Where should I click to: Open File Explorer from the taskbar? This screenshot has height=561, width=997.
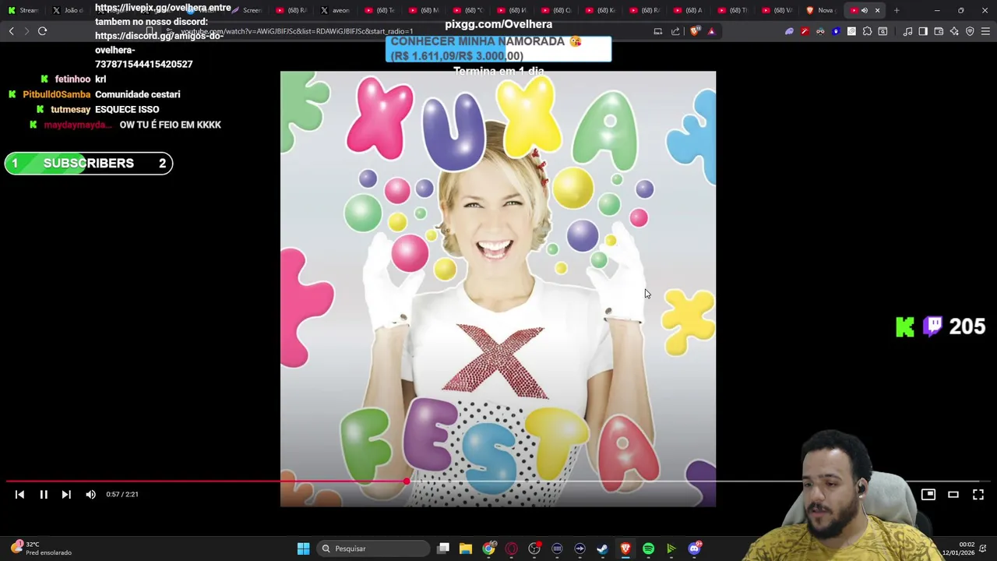[x=466, y=549]
